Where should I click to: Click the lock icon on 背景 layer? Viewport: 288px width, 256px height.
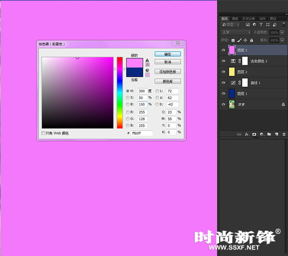(283, 104)
